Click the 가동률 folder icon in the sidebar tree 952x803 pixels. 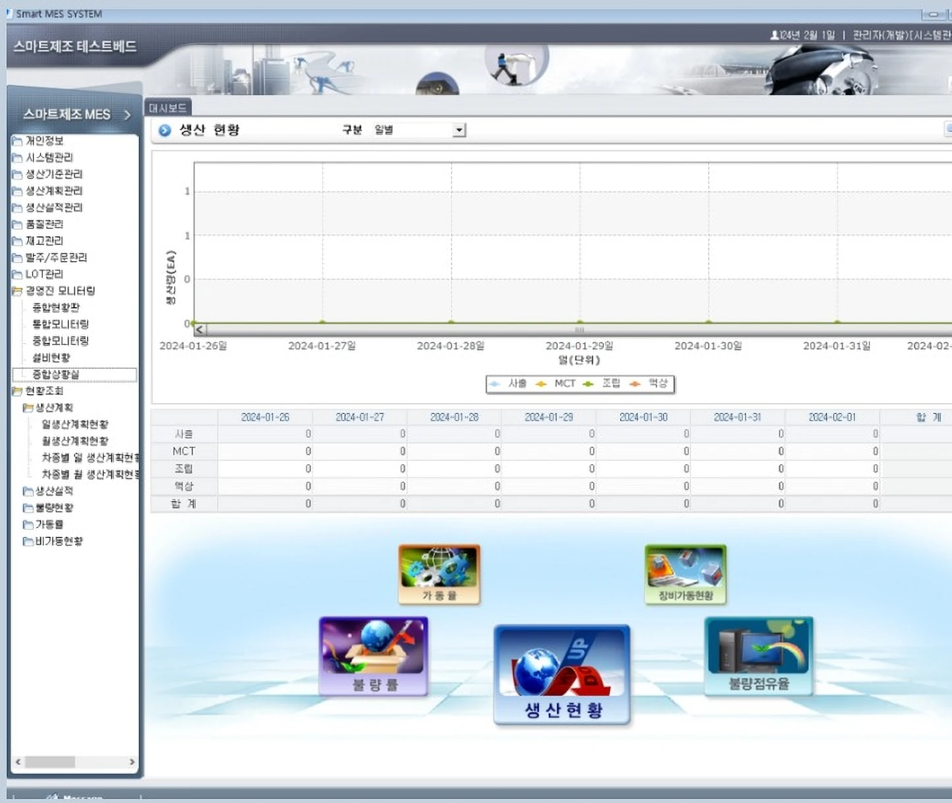28,525
